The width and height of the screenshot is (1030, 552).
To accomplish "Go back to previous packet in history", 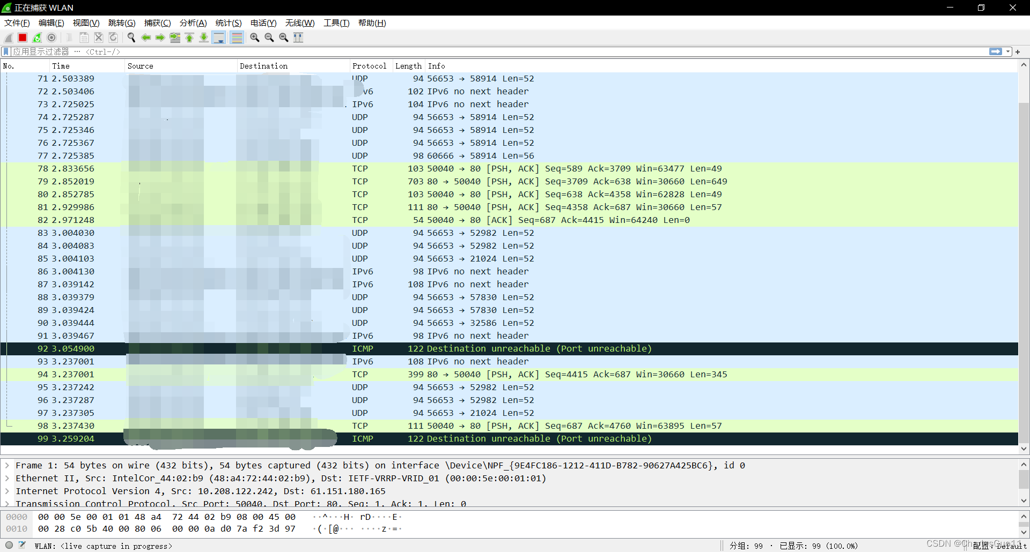I will (146, 38).
